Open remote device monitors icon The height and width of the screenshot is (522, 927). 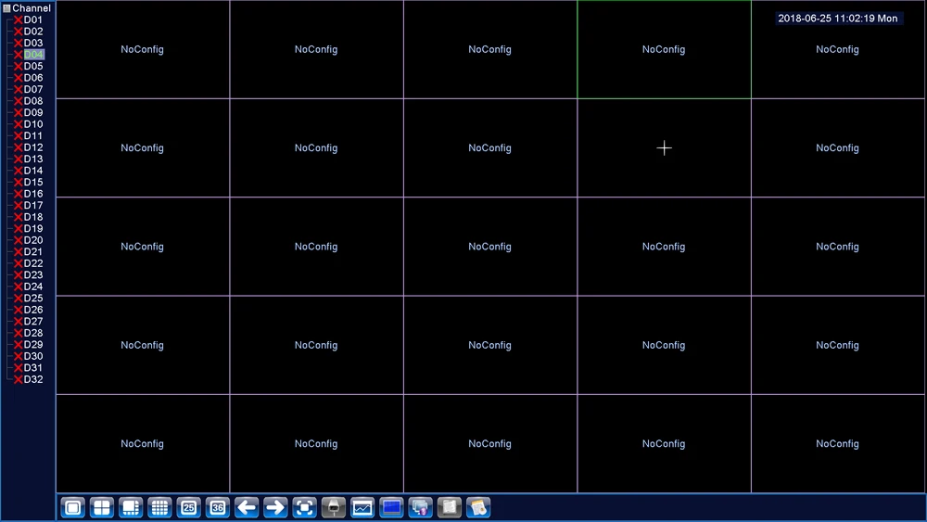[x=420, y=507]
